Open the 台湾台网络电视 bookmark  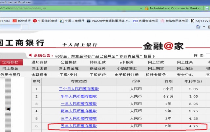click(174, 21)
